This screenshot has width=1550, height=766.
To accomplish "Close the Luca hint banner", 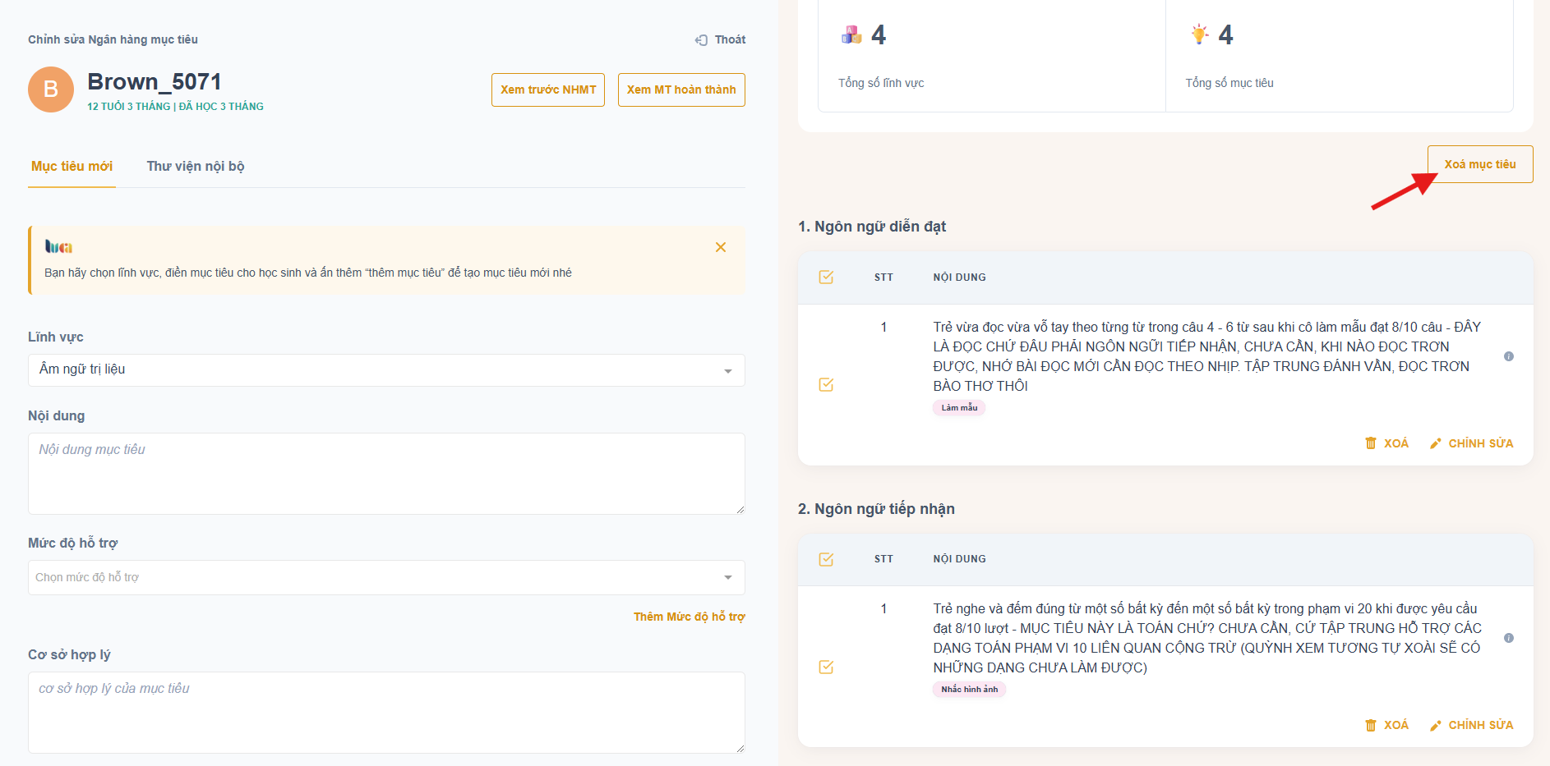I will pos(721,247).
